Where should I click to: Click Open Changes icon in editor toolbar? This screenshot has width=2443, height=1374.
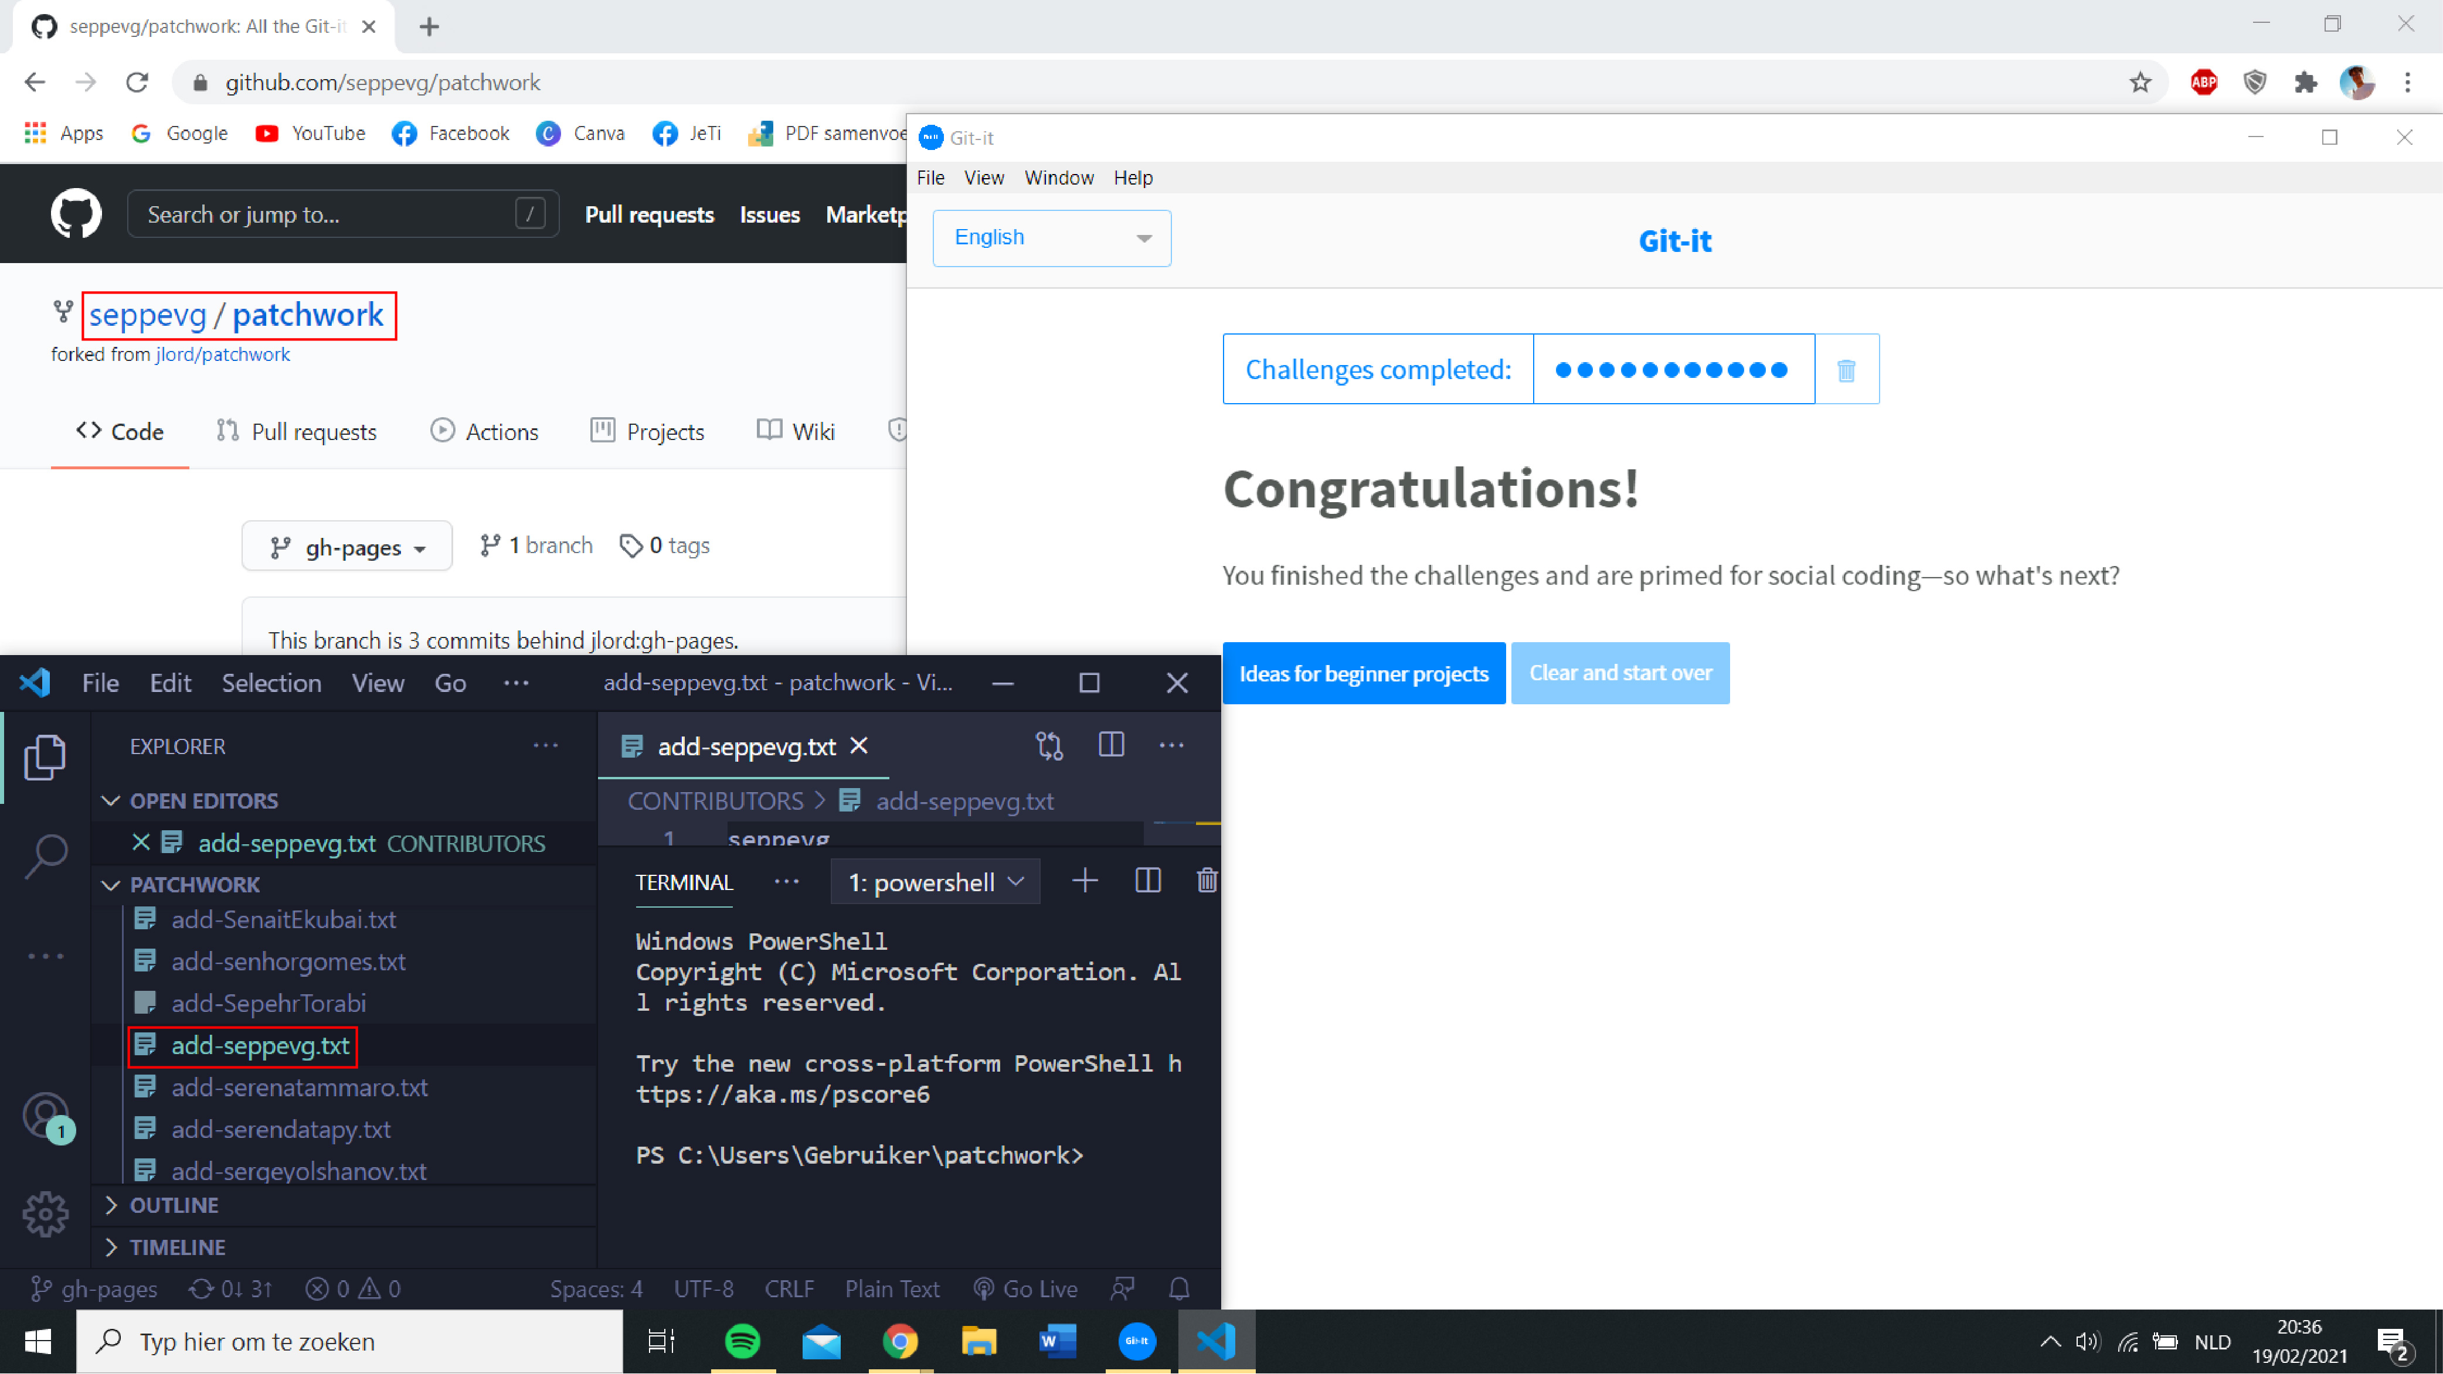1049,746
